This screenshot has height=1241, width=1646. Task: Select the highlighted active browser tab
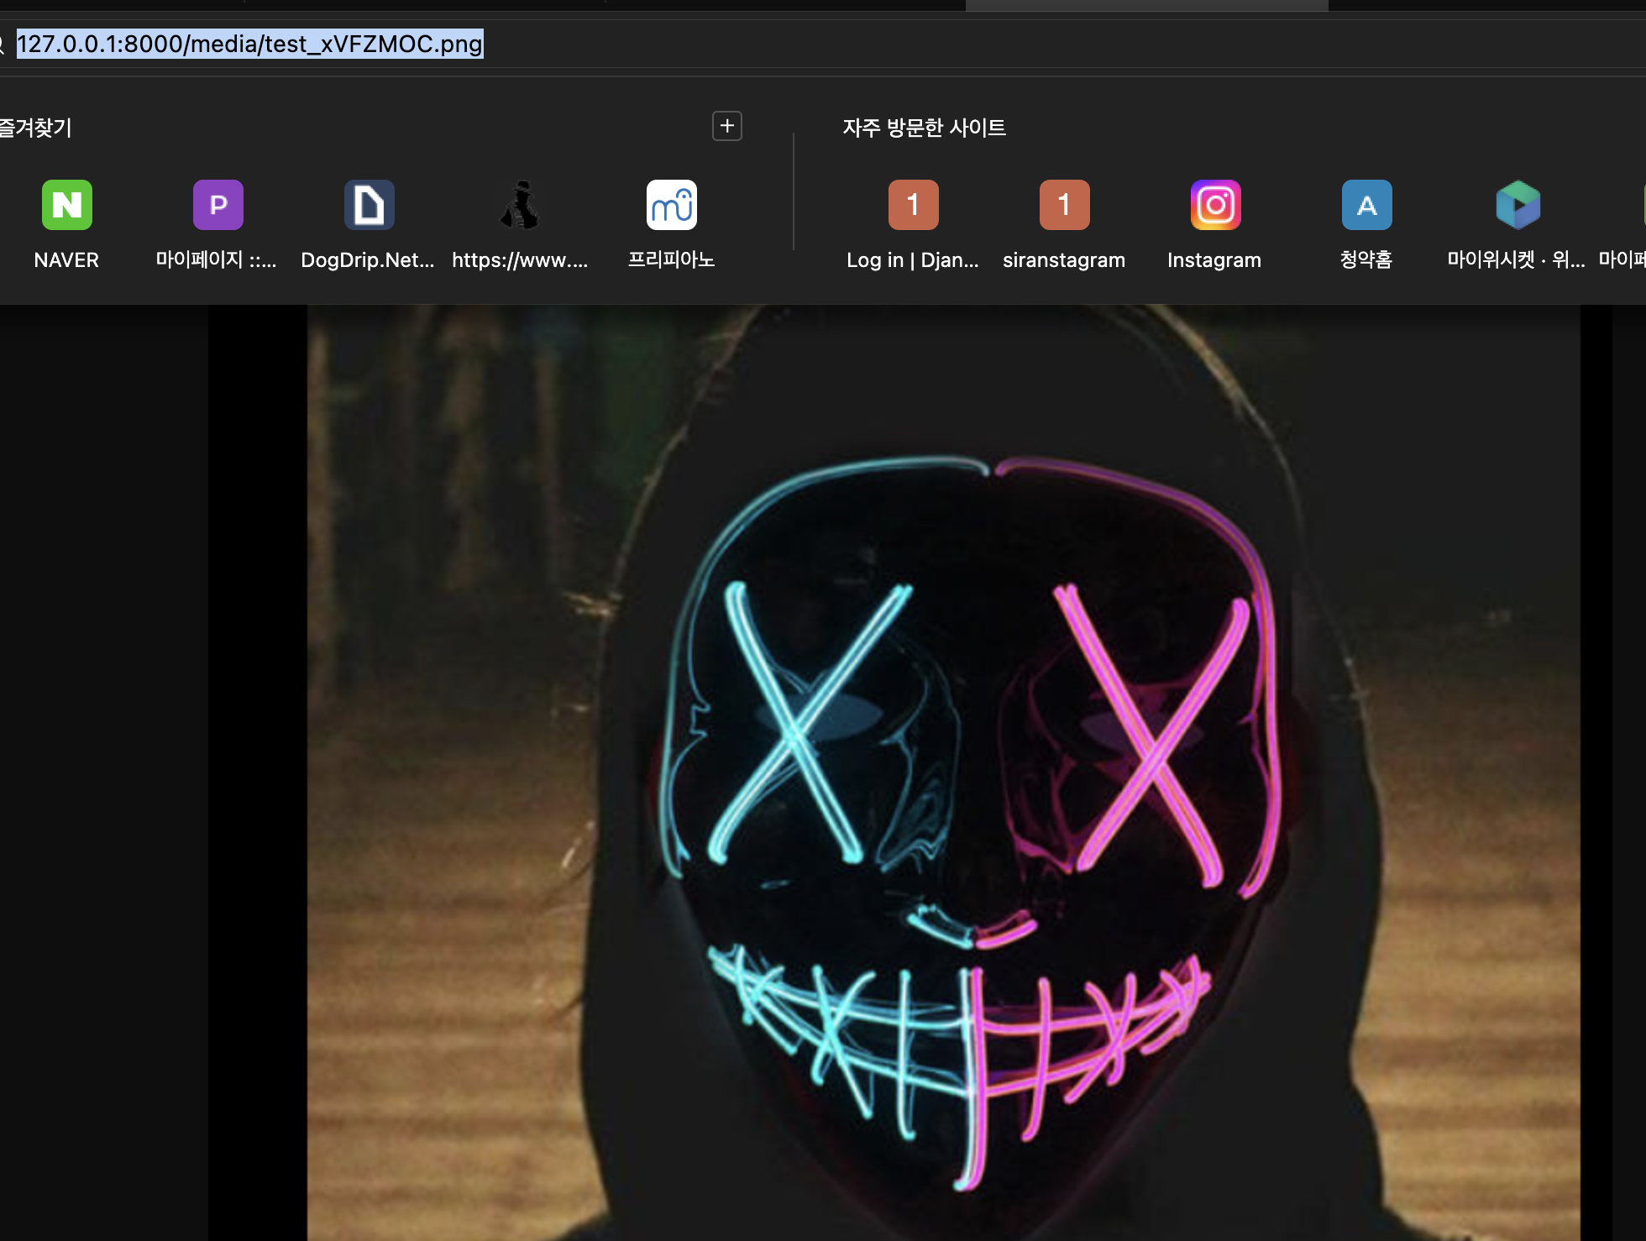tap(1146, 5)
